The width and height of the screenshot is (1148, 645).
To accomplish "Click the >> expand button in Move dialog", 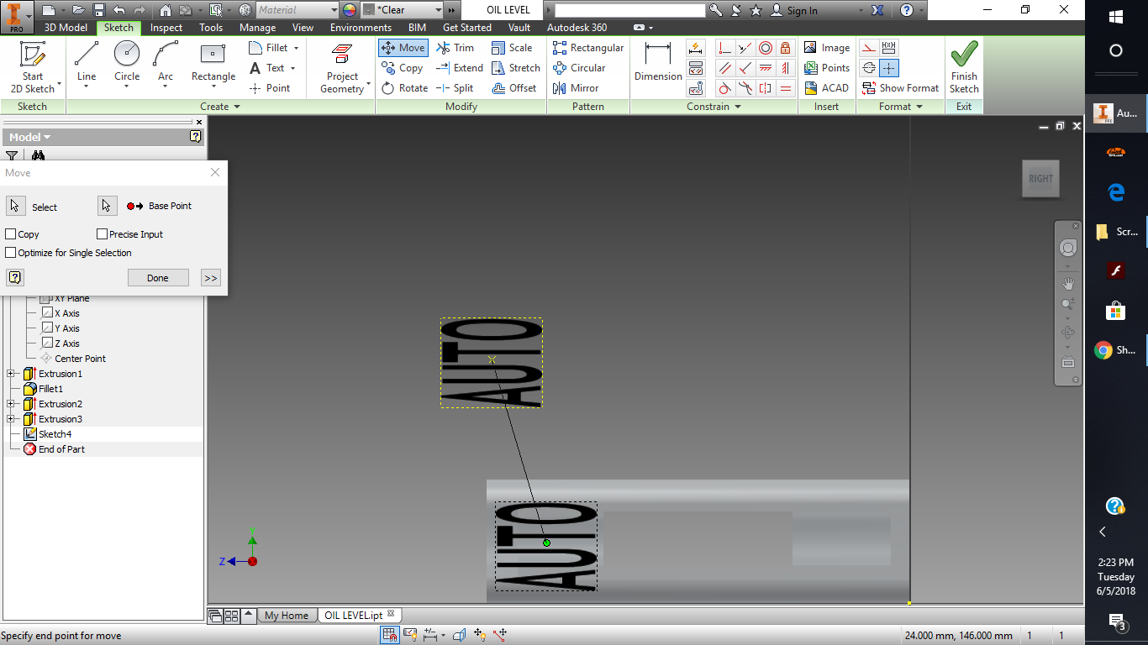I will tap(211, 278).
